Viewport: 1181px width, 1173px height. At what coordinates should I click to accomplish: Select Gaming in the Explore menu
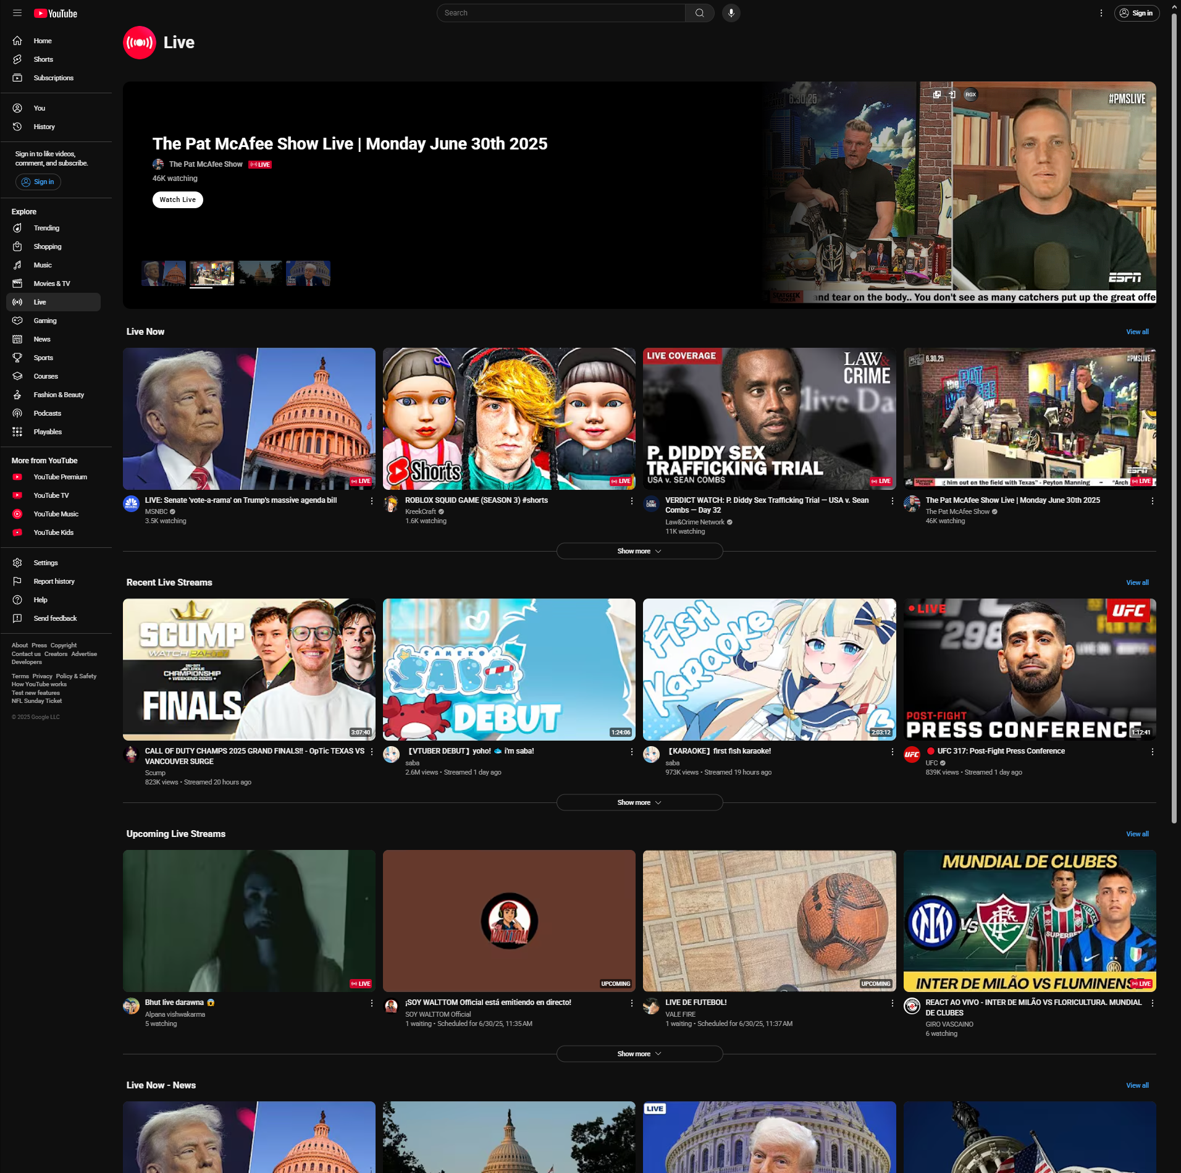coord(45,321)
